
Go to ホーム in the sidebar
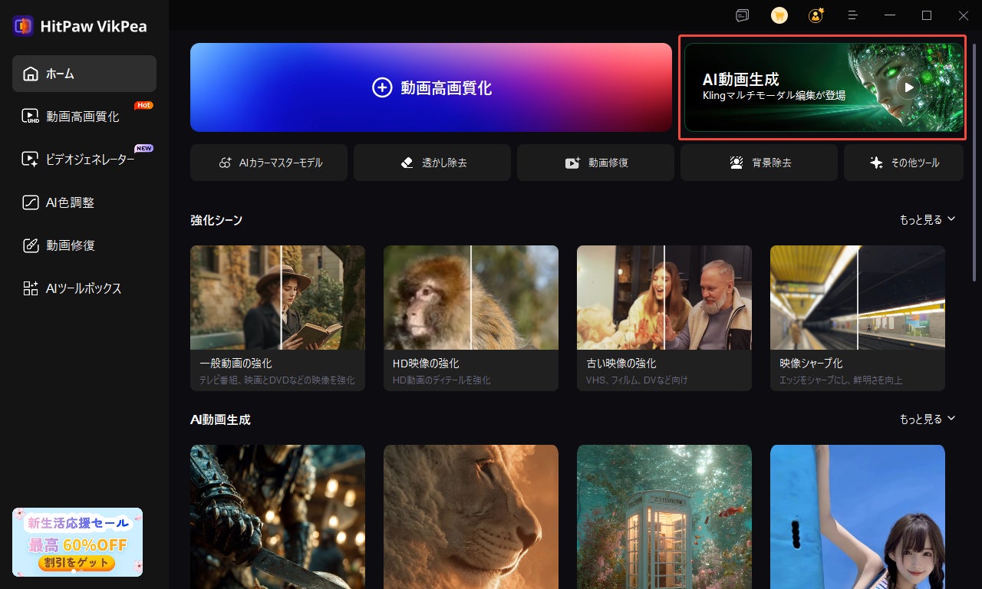pyautogui.click(x=84, y=74)
